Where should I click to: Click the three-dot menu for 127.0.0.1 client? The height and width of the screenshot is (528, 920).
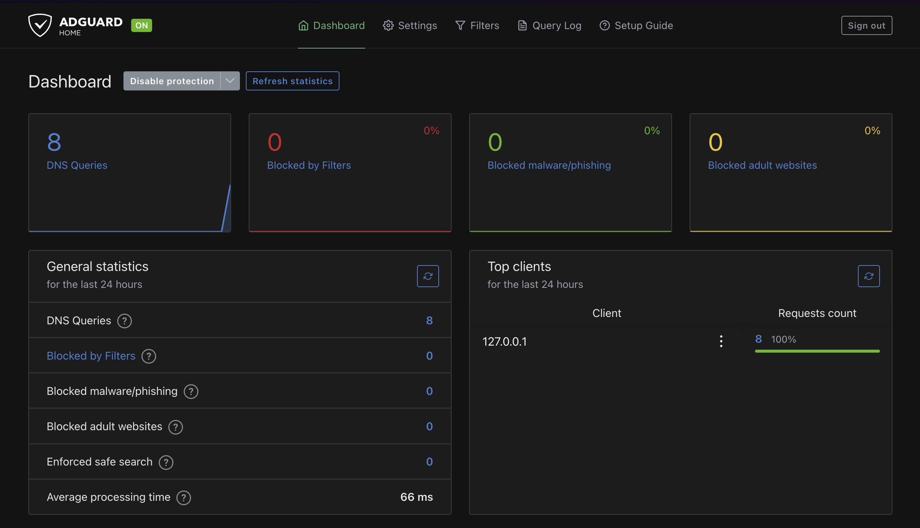point(721,342)
